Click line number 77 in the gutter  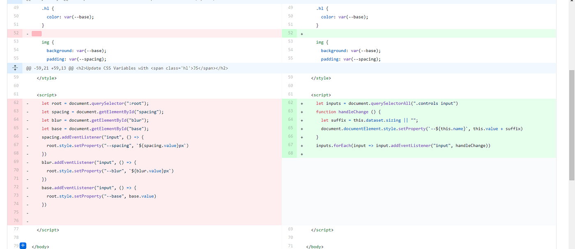[x=16, y=229]
